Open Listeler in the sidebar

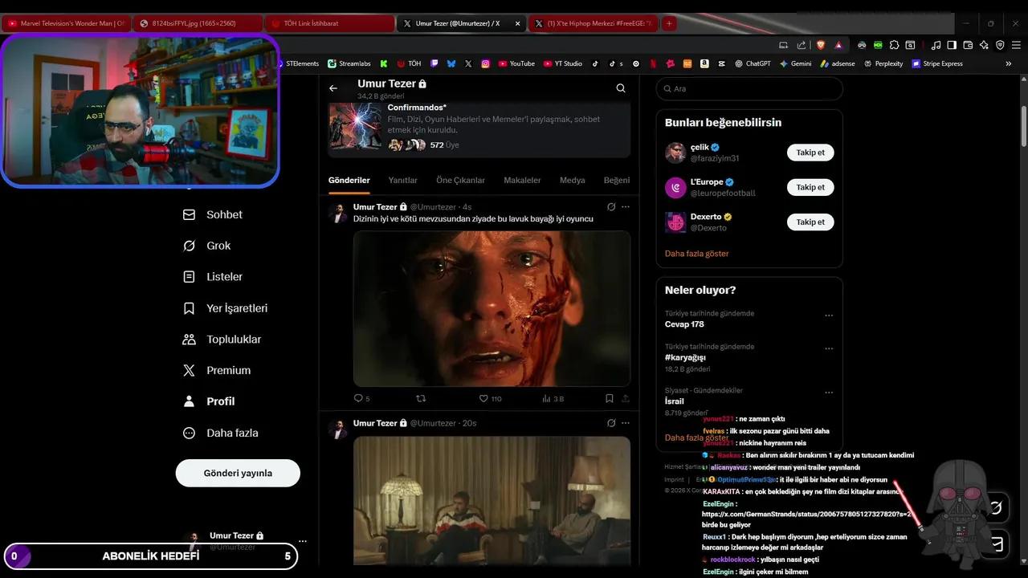coord(213,277)
